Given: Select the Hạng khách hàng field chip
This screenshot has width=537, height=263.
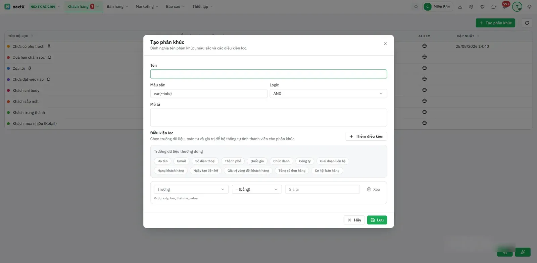Looking at the screenshot, I should [x=171, y=171].
